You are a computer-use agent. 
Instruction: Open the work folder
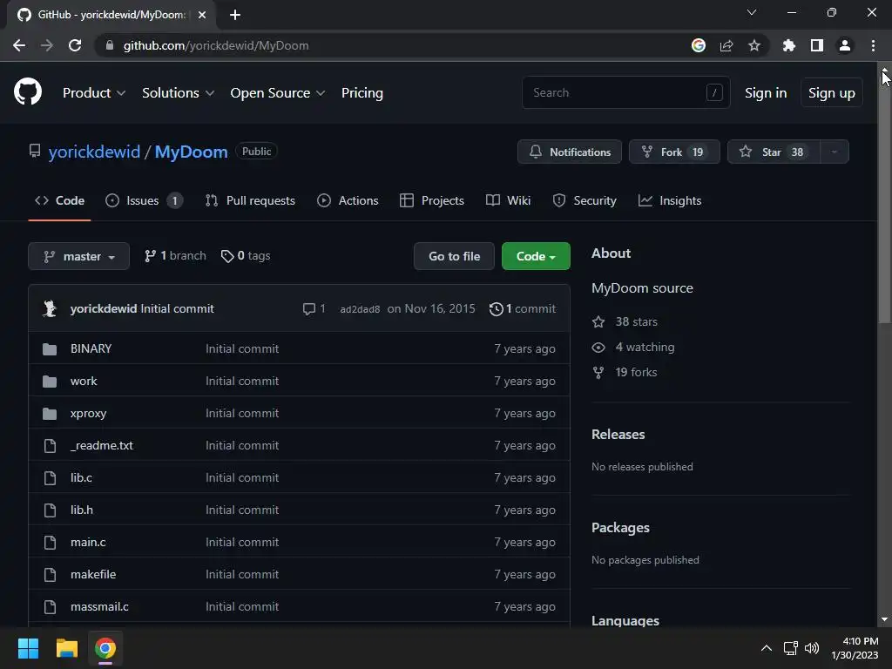(84, 382)
